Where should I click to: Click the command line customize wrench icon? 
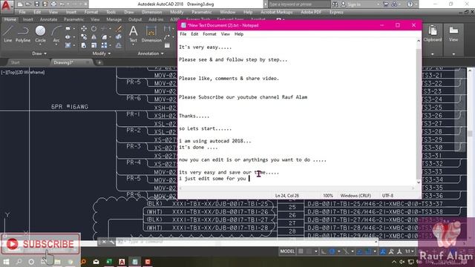(112, 242)
